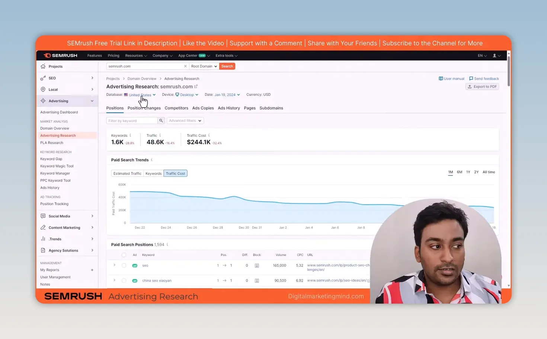
Task: Show the Keywords chart view
Action: [x=153, y=173]
